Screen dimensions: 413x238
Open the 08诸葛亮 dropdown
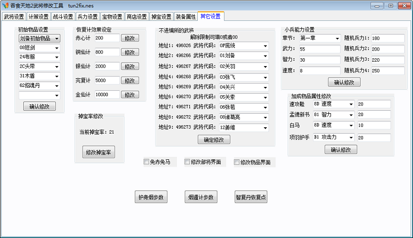pyautogui.click(x=244, y=118)
